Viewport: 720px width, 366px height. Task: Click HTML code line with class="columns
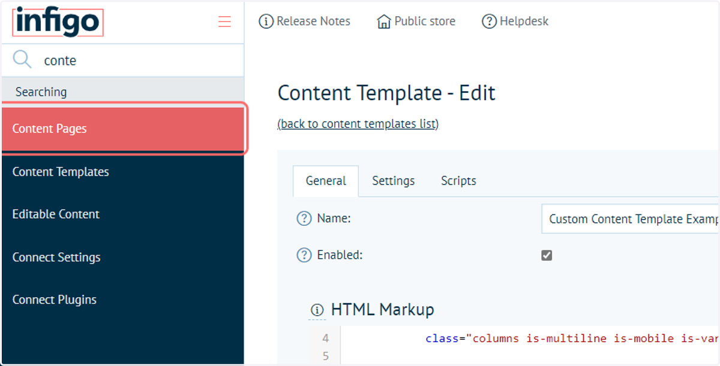pos(572,338)
